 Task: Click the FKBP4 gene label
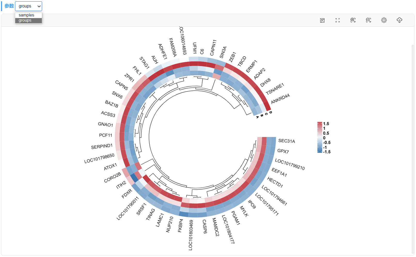[x=180, y=226]
